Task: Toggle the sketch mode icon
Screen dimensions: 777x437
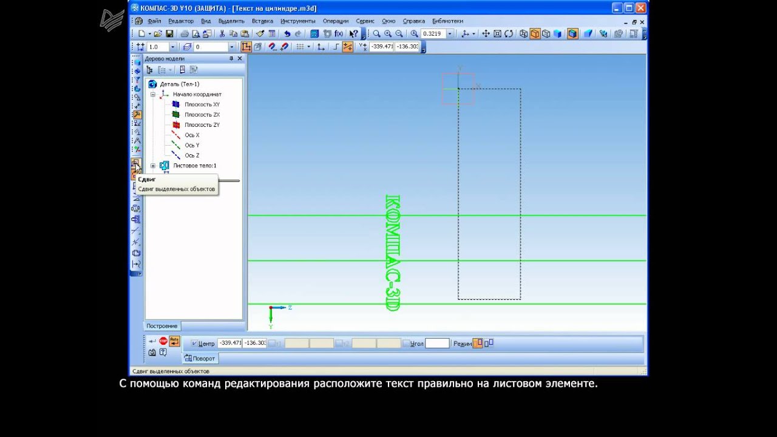Action: 246,47
